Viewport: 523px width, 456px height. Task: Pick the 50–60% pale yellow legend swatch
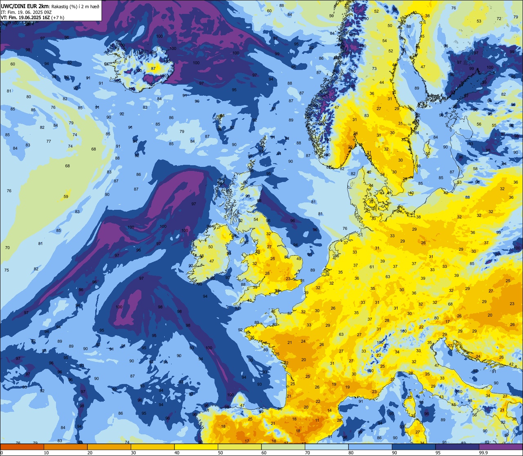tap(239, 447)
